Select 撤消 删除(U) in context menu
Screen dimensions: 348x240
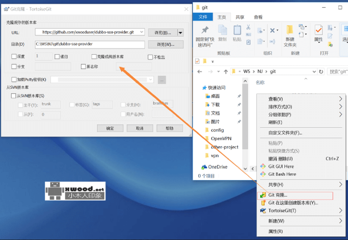(300, 159)
